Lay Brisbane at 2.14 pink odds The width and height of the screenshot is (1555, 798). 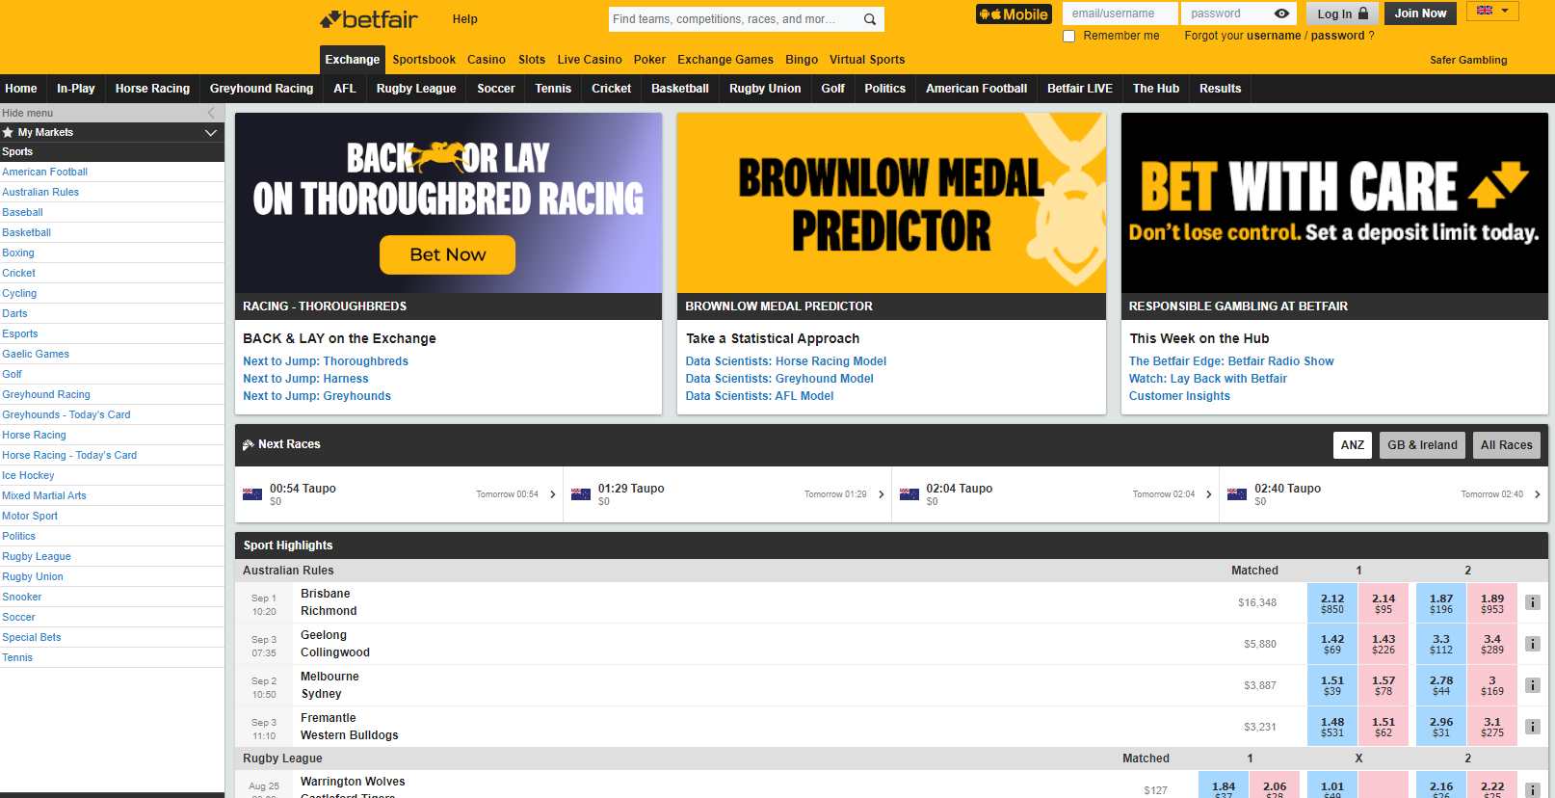point(1384,603)
